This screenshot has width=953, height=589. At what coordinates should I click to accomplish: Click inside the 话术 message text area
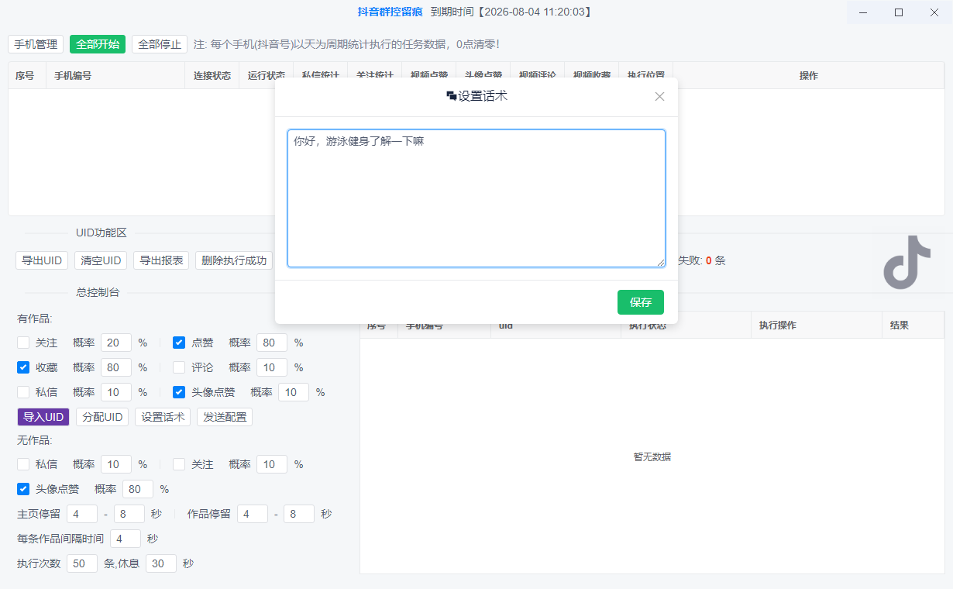click(x=476, y=198)
